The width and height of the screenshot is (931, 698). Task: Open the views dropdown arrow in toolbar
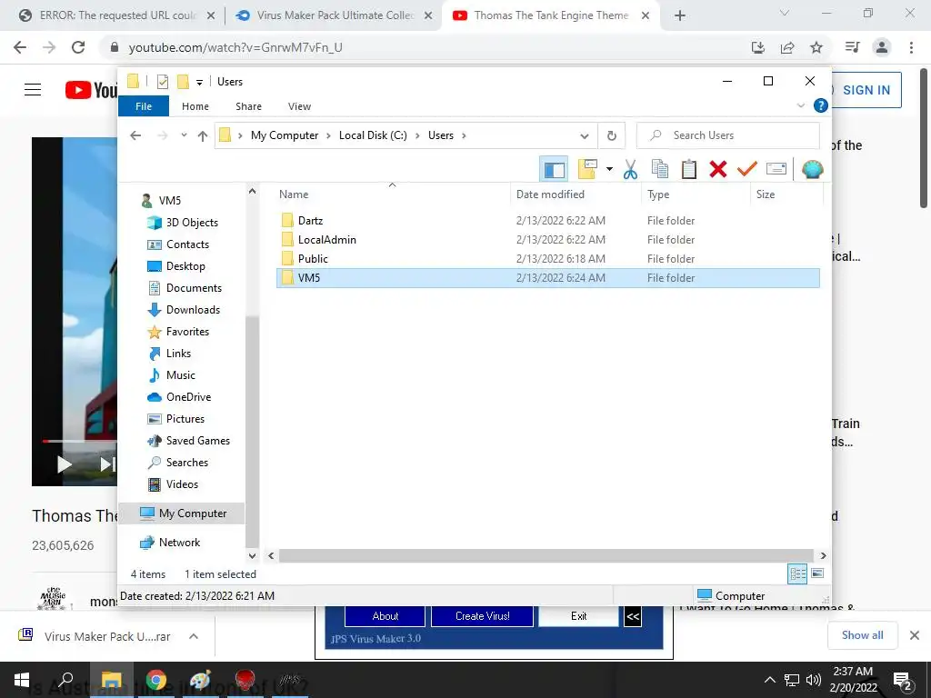click(609, 170)
